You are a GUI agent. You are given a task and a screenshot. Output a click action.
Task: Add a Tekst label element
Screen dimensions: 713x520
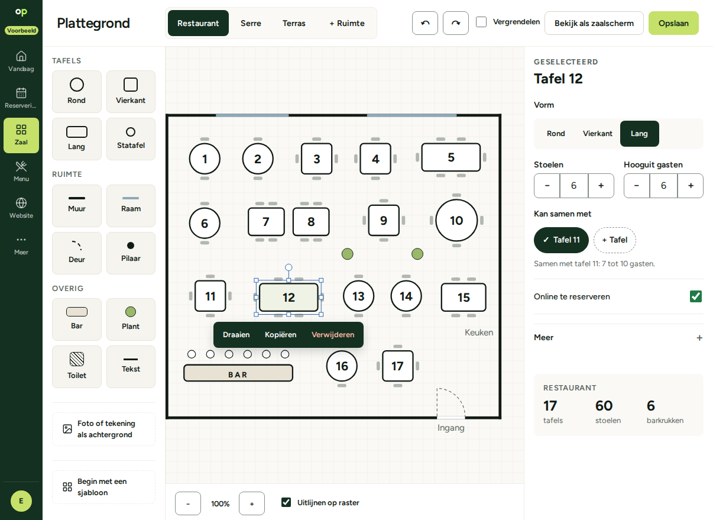[131, 367]
